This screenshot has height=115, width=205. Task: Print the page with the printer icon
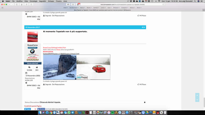(68, 4)
